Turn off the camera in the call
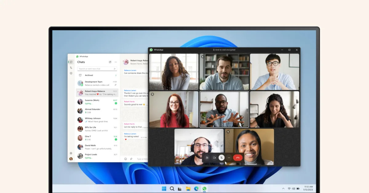The image size is (369, 193). 214,157
